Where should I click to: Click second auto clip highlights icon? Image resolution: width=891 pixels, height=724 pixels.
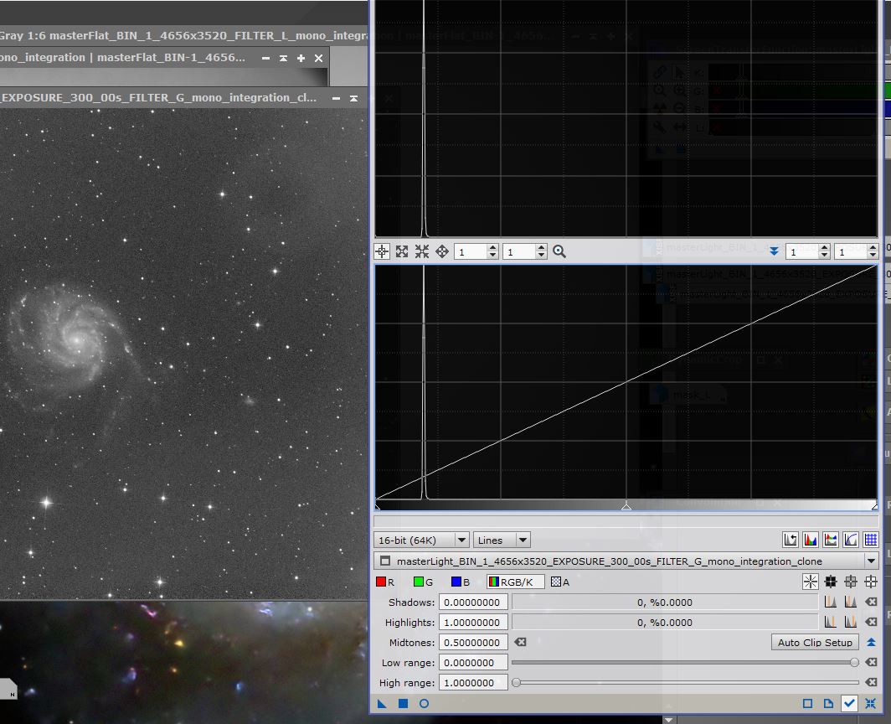pos(851,623)
